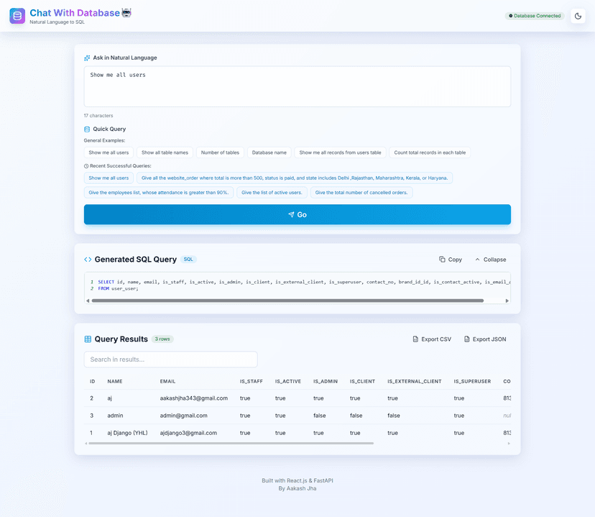Collapse the Generated SQL Query panel
Image resolution: width=595 pixels, height=517 pixels.
(490, 259)
